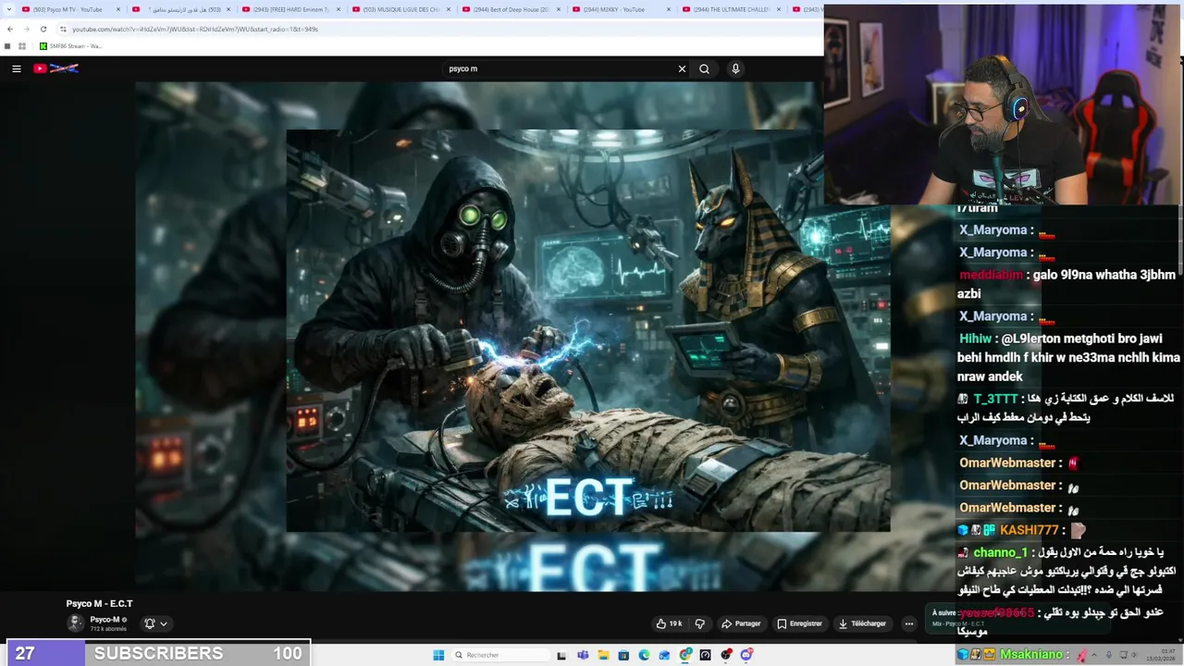
Task: Click KASHI777 username in chat
Action: [1029, 530]
